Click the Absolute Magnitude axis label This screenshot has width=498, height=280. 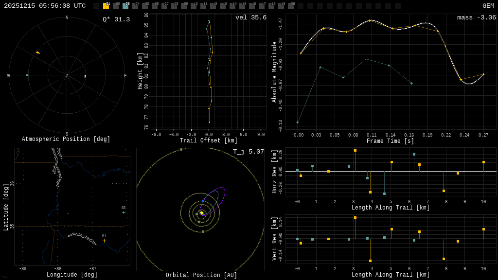pyautogui.click(x=274, y=72)
